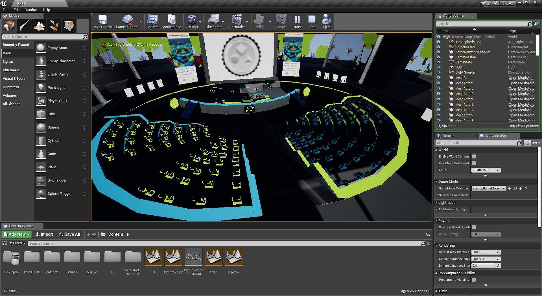Toggle visibility of CameraActor
This screenshot has height=296, width=542.
(438, 47)
